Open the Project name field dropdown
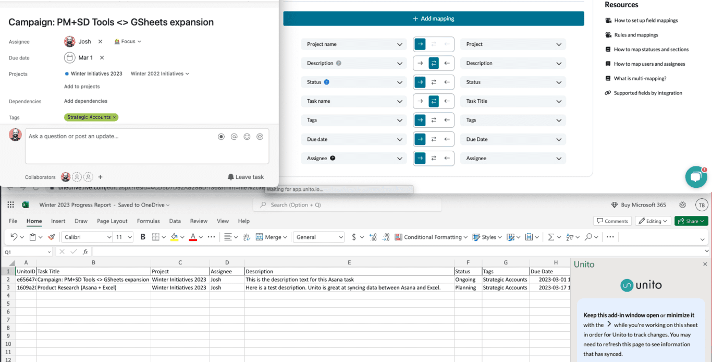 tap(354, 44)
